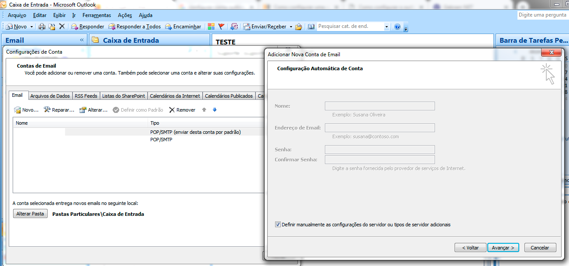
Task: Click Responder a Todos in toolbar
Action: coord(134,27)
